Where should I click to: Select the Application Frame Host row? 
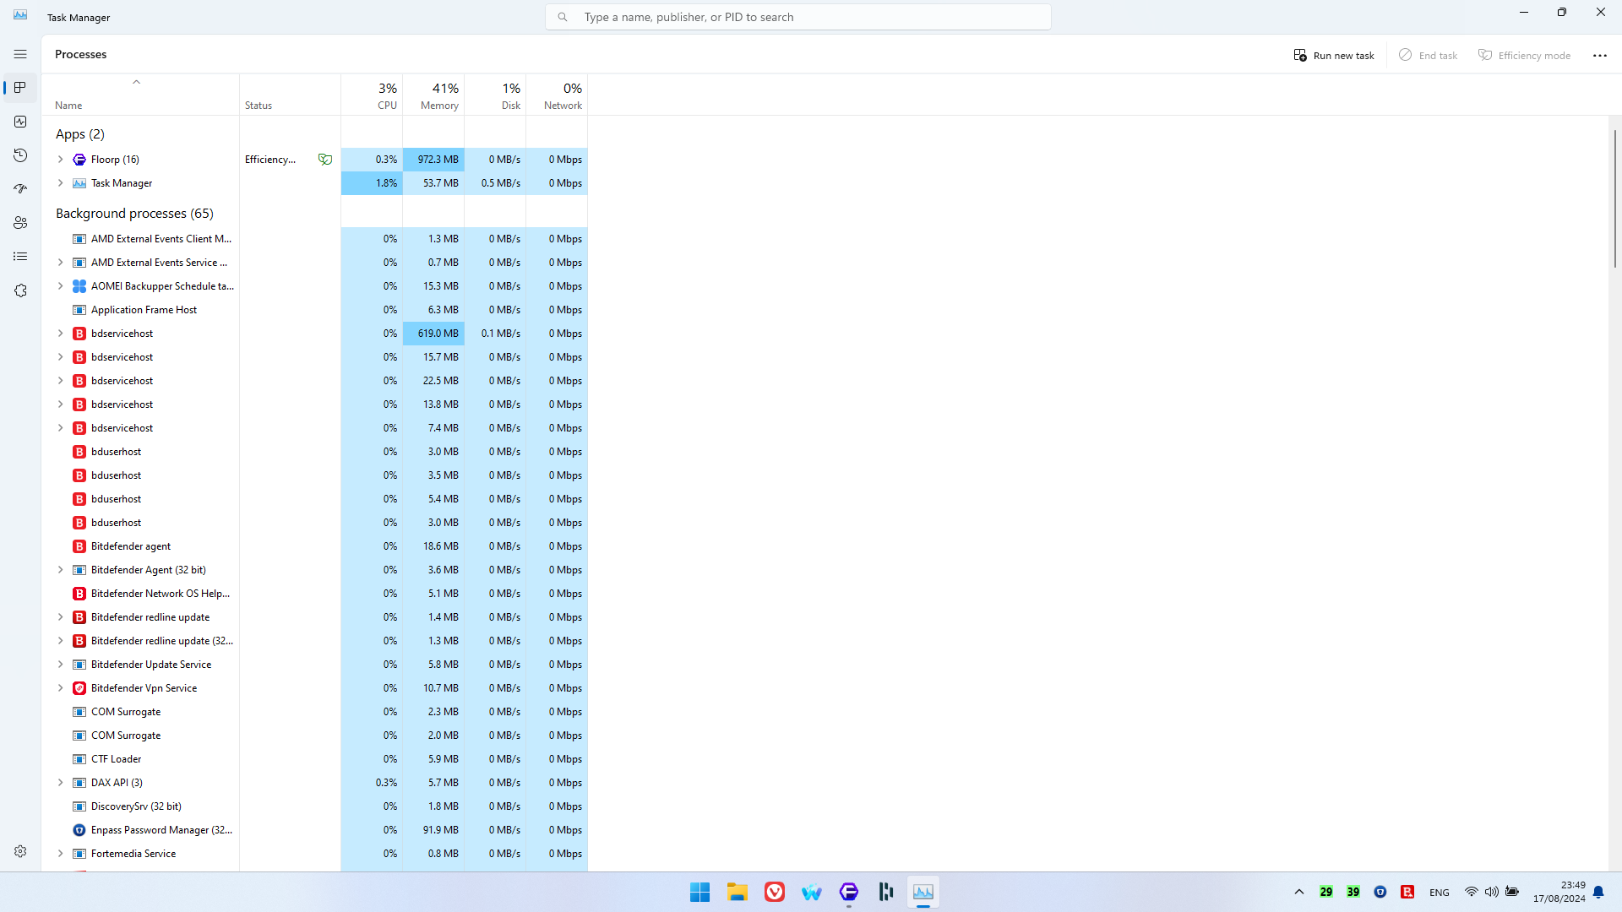point(314,310)
